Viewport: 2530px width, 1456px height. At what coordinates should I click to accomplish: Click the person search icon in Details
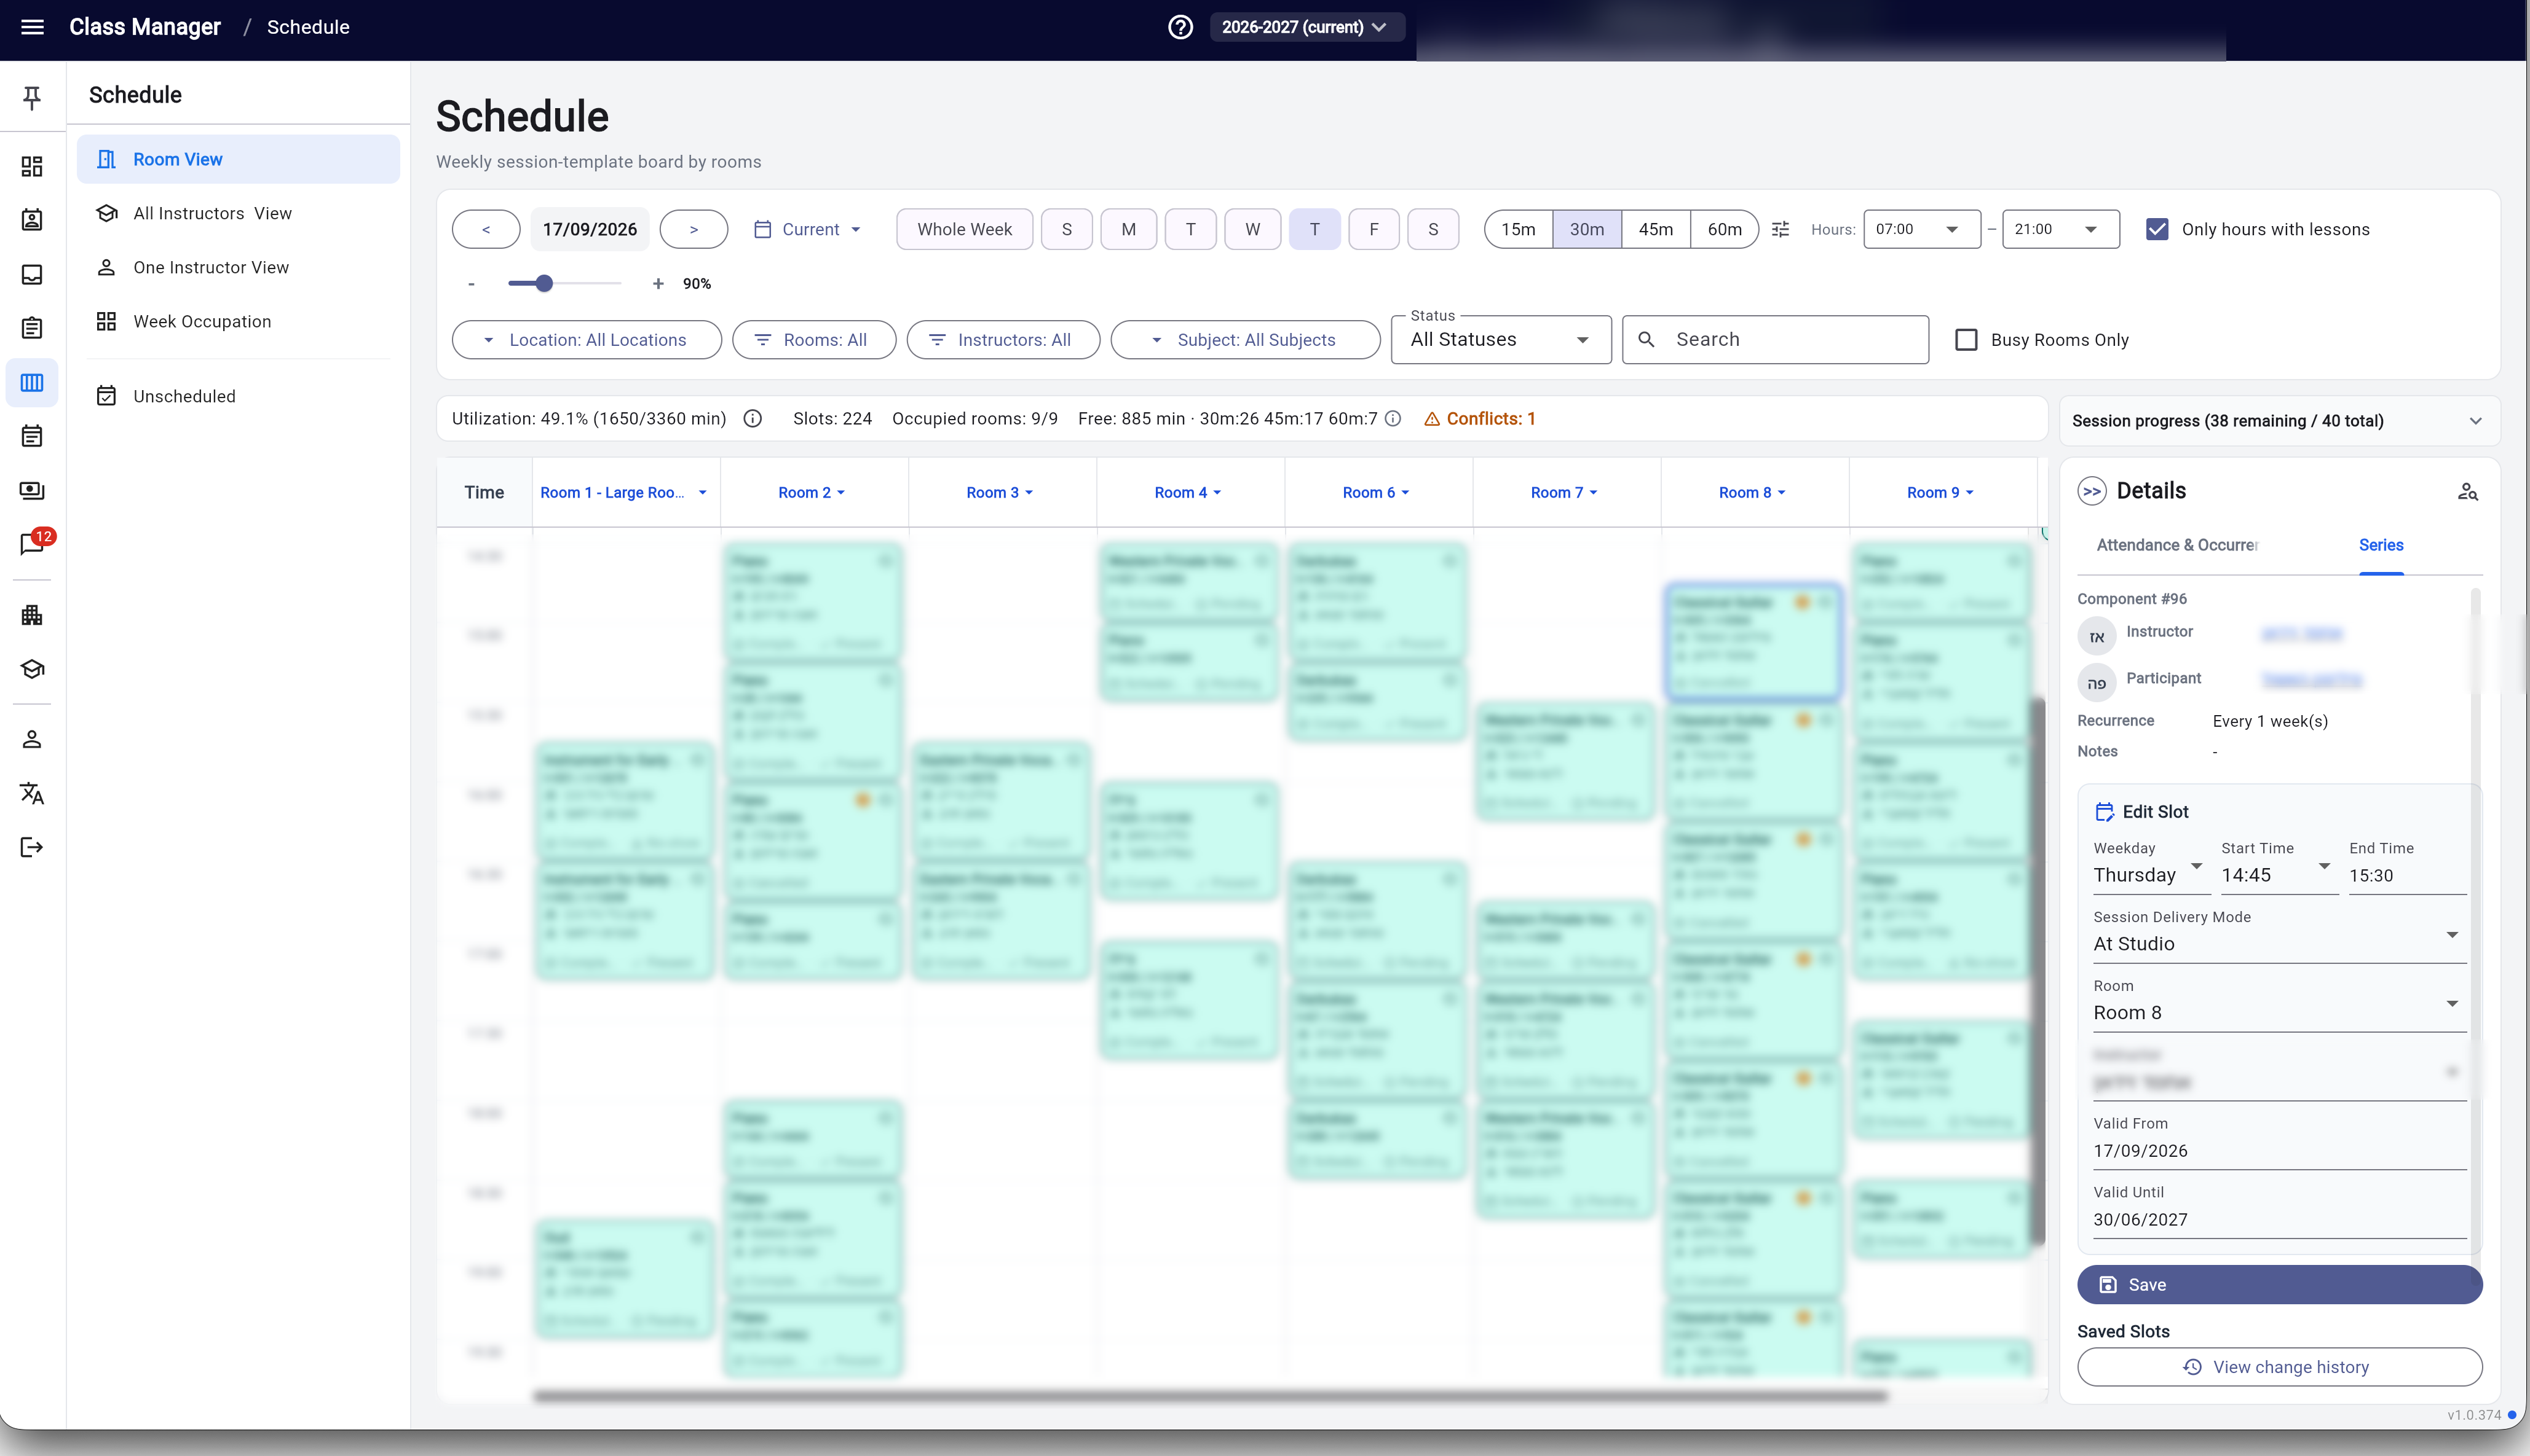[x=2467, y=491]
